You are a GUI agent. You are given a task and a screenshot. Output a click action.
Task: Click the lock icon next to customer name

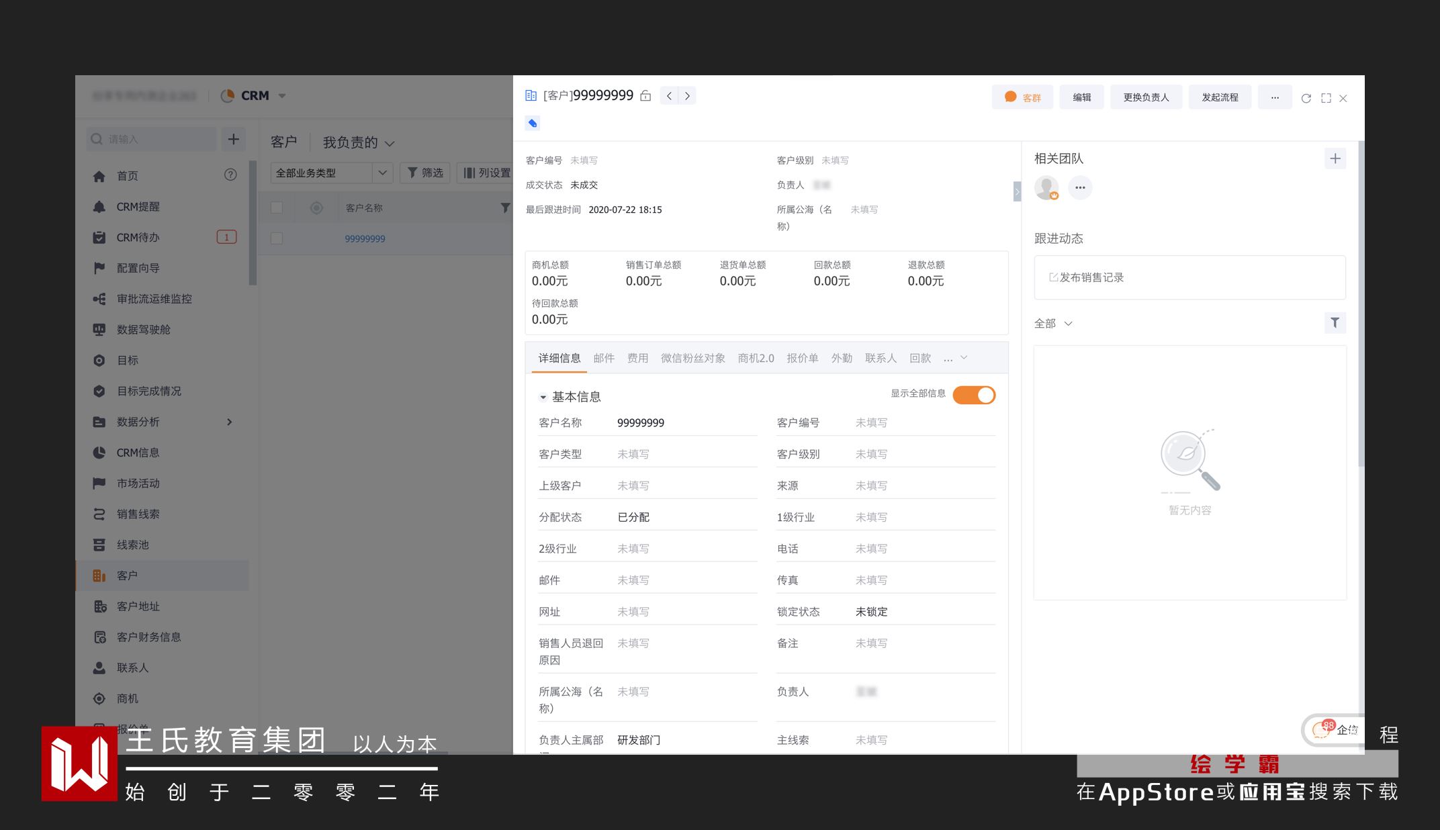pyautogui.click(x=645, y=96)
